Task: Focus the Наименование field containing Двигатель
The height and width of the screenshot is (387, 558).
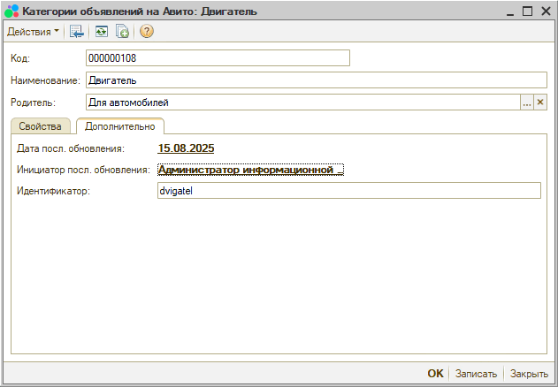Action: 317,80
